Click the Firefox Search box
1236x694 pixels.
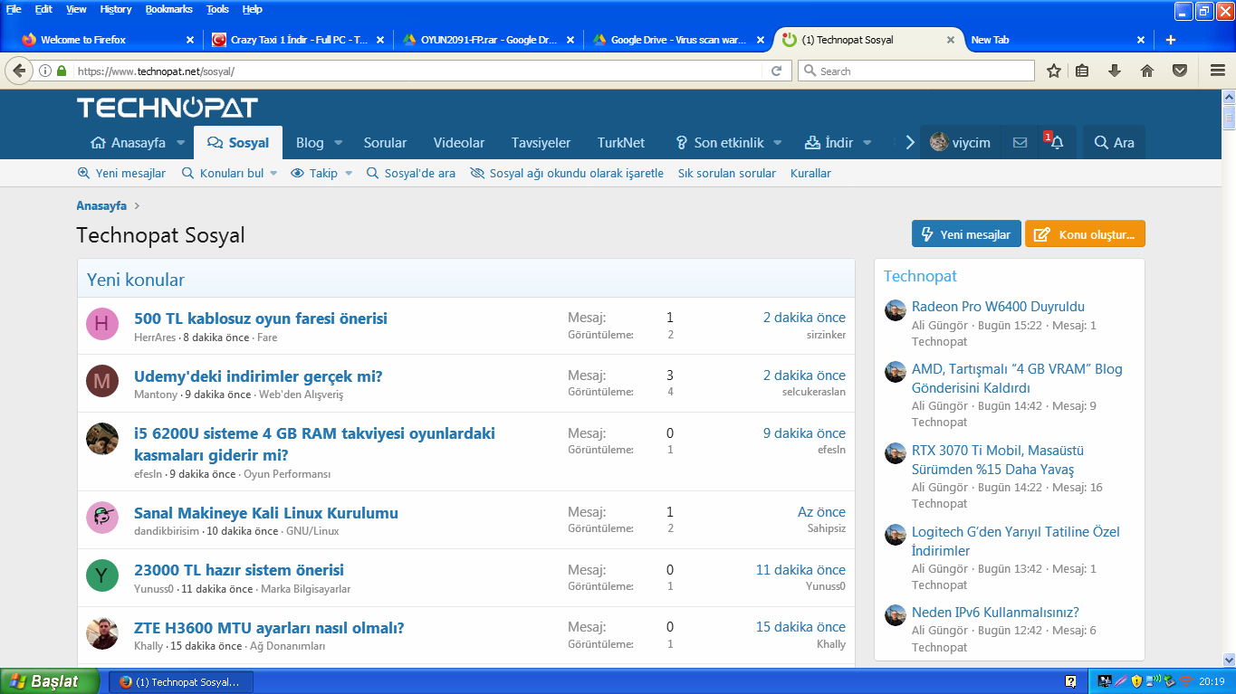point(915,71)
